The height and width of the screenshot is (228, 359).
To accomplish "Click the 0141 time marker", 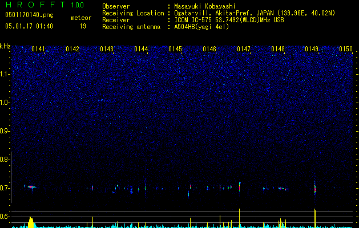I will click(x=38, y=49).
